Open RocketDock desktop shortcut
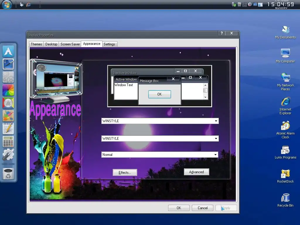Image resolution: width=300 pixels, height=225 pixels. (x=285, y=176)
